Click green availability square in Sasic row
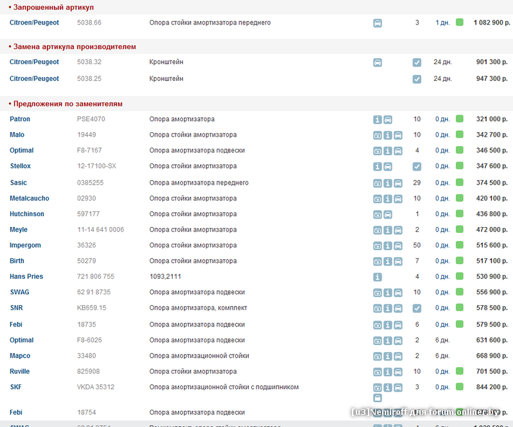 tap(459, 183)
